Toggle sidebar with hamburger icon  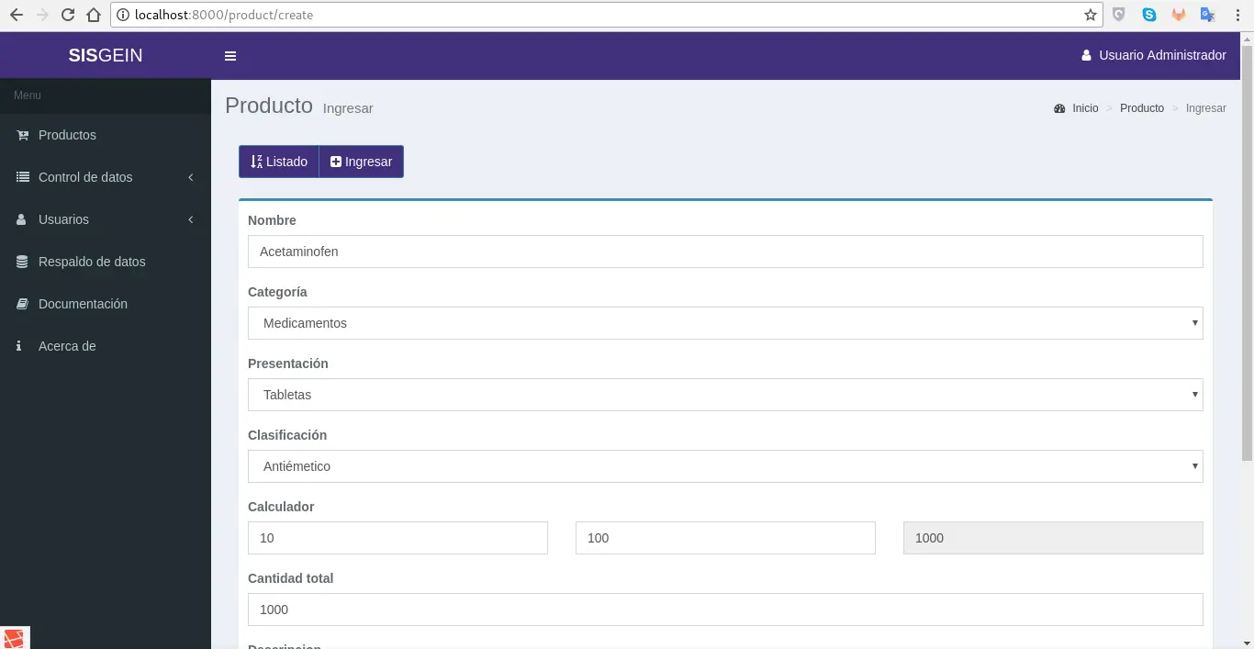point(230,56)
